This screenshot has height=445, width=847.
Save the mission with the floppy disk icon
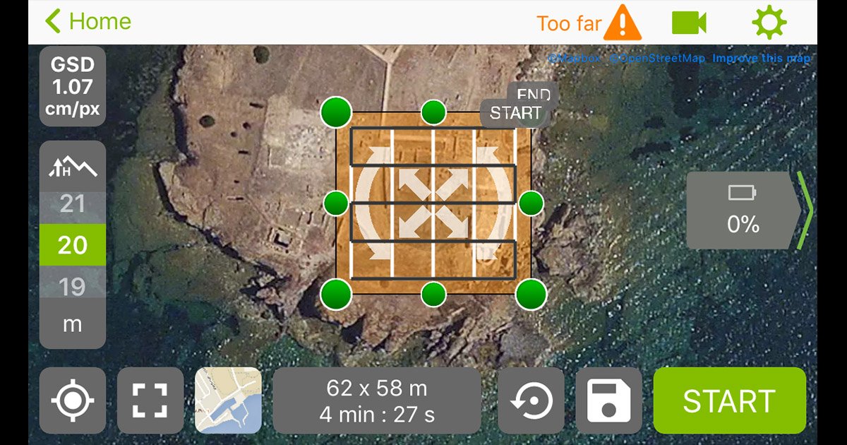pyautogui.click(x=609, y=400)
